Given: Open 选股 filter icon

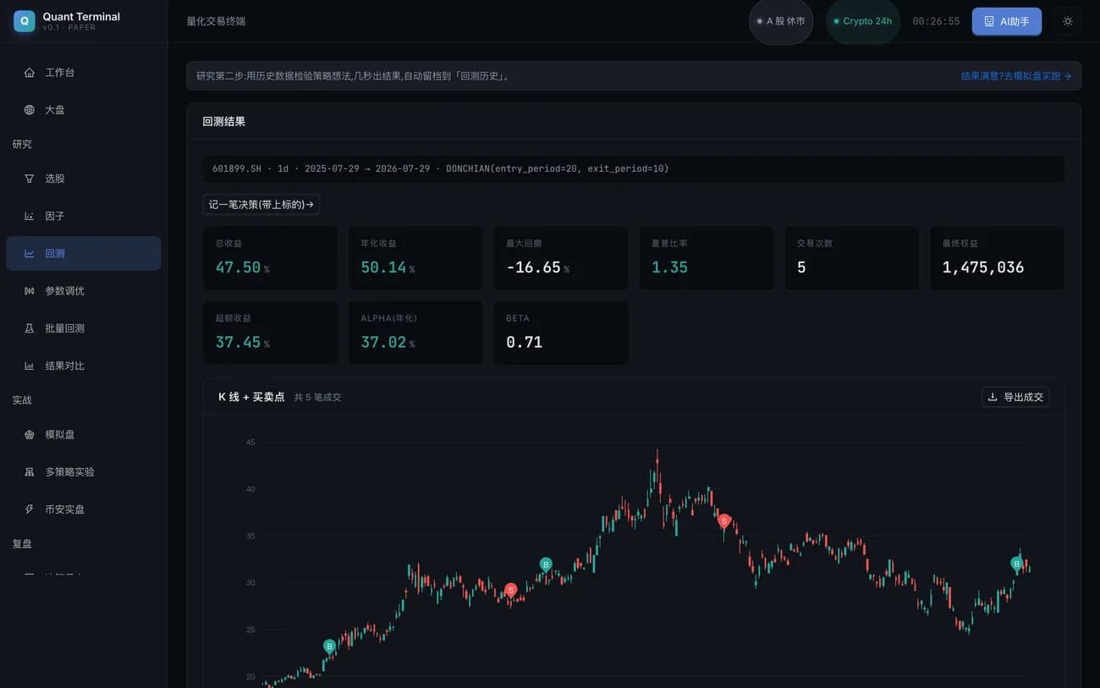Looking at the screenshot, I should 30,179.
